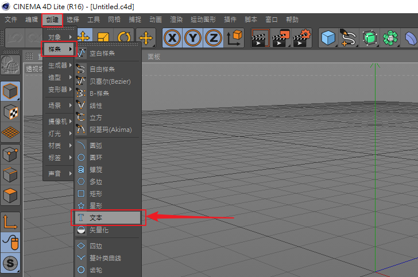Open the 脚本 menu
Viewport: 418px width, 277px height.
[x=251, y=19]
